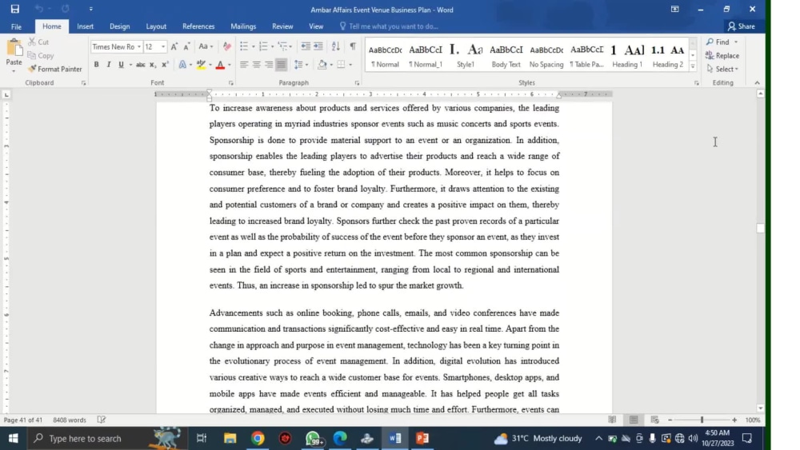This screenshot has height=450, width=800.
Task: Increase font size with Grow Font icon
Action: pyautogui.click(x=174, y=46)
